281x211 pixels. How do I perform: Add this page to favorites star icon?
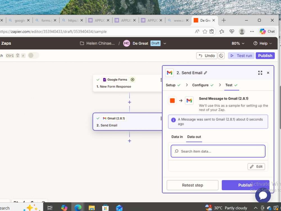pos(205,32)
